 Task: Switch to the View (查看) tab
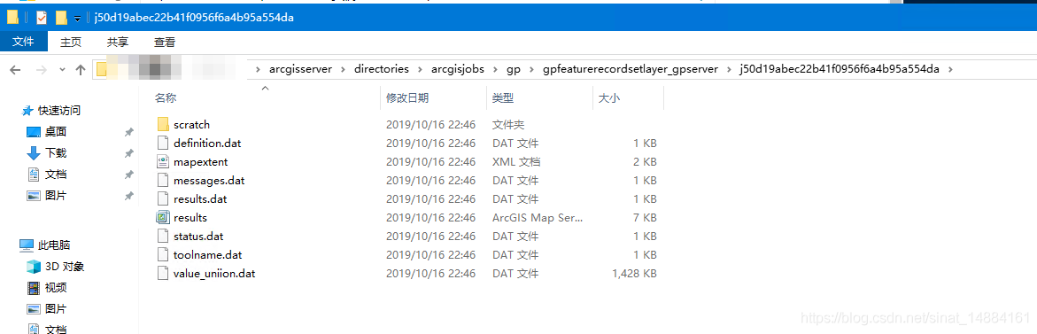165,42
